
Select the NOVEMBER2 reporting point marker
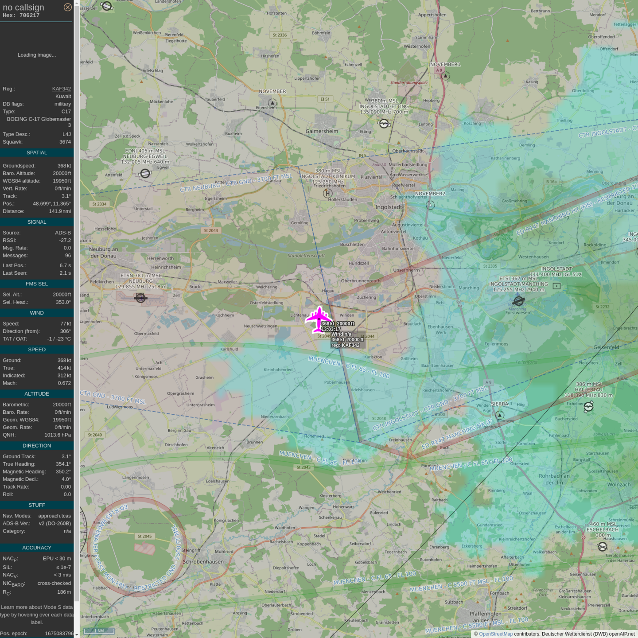(x=430, y=205)
